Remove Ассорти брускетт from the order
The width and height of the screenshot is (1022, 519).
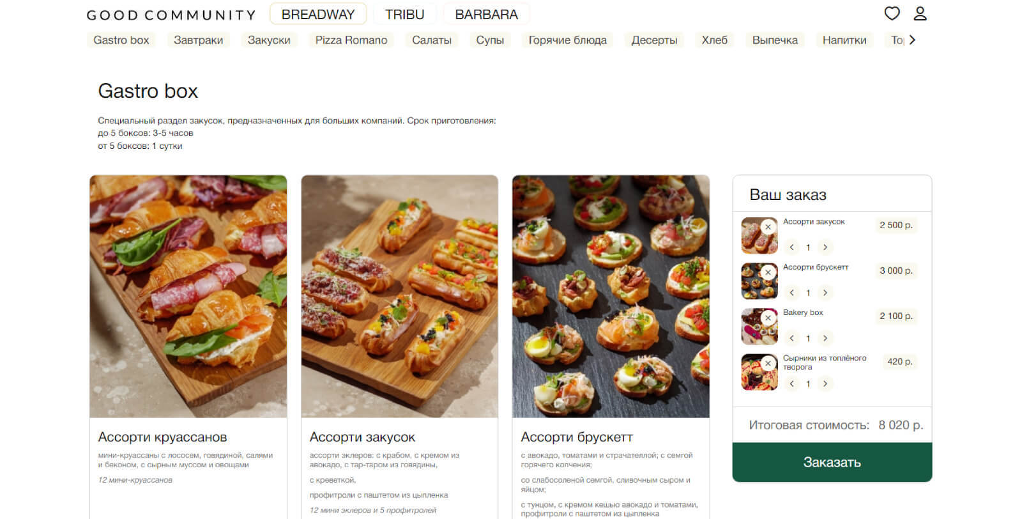click(768, 272)
